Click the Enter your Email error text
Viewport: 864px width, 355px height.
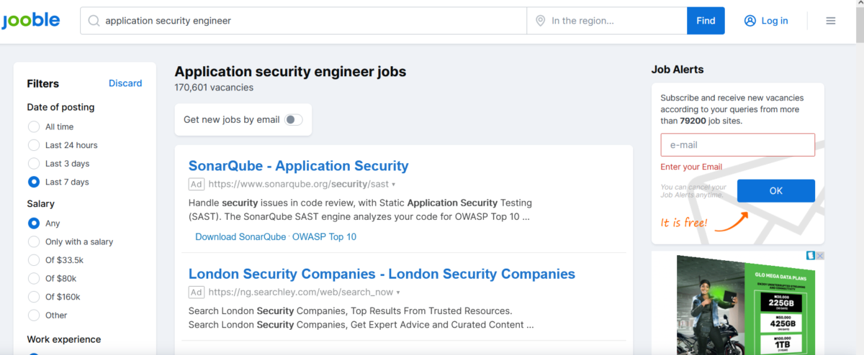click(x=692, y=167)
